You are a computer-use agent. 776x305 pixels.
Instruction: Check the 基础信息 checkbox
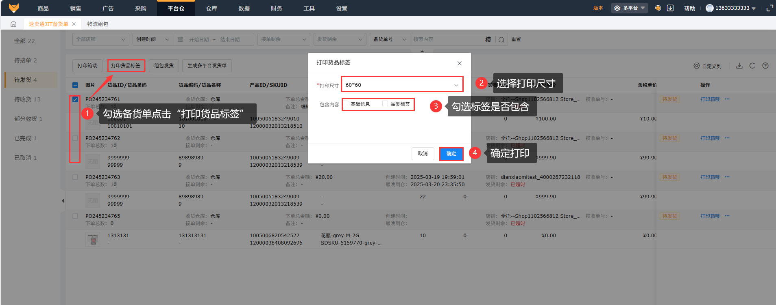click(x=346, y=104)
